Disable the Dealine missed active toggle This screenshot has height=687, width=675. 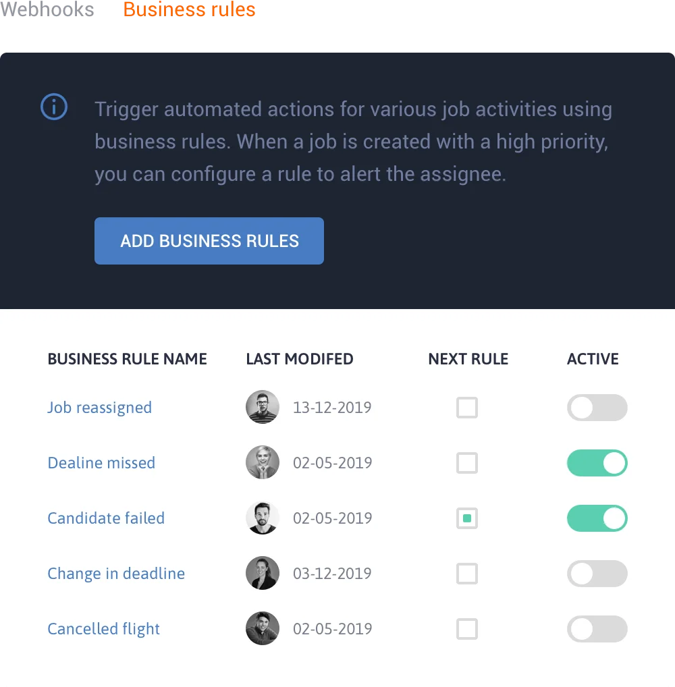tap(597, 463)
